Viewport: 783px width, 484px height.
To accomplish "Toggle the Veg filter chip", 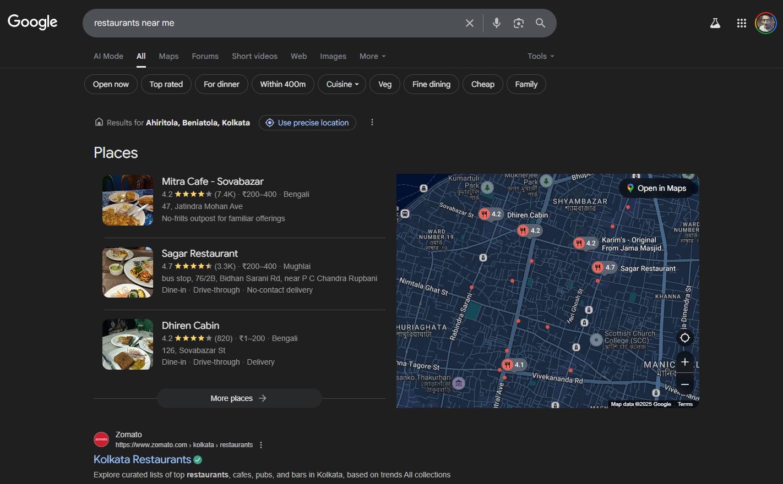I will coord(384,84).
